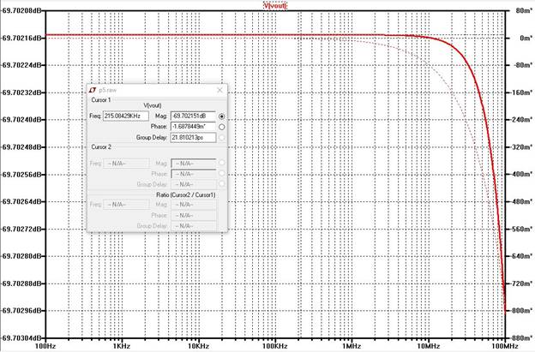Viewport: 535px width, 352px height.
Task: Click right axis label -880m°
Action: [522, 337]
